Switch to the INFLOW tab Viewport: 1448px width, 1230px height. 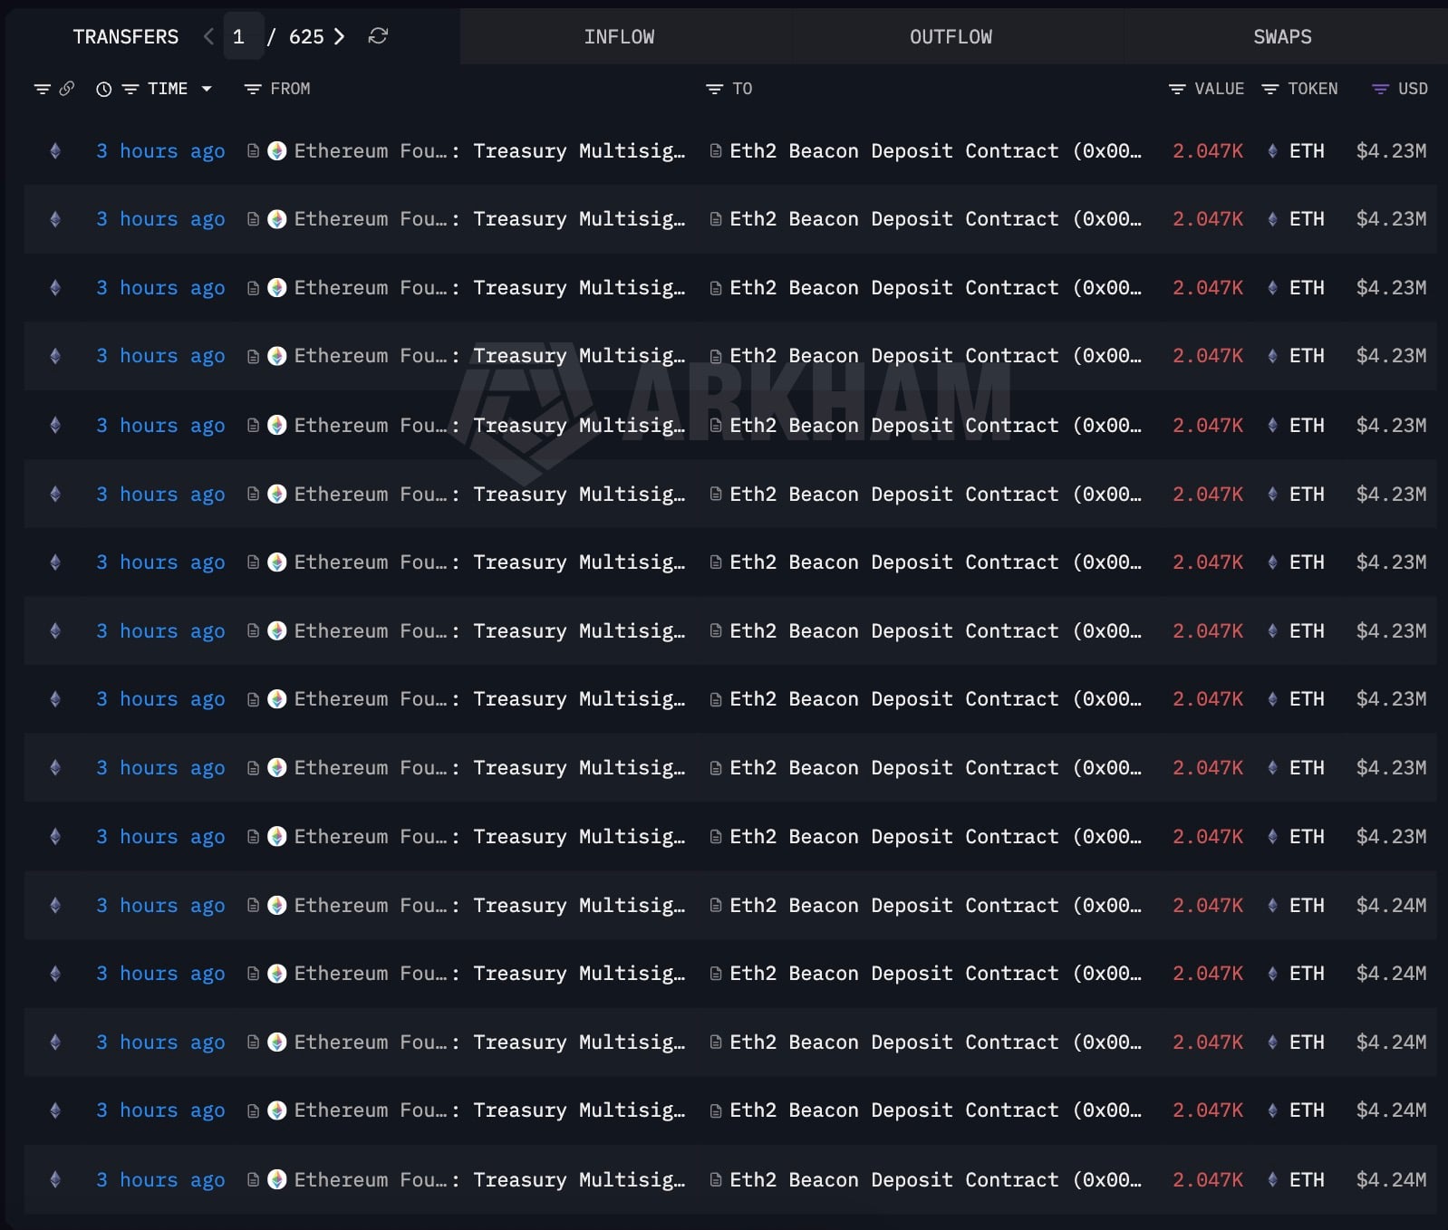tap(619, 37)
